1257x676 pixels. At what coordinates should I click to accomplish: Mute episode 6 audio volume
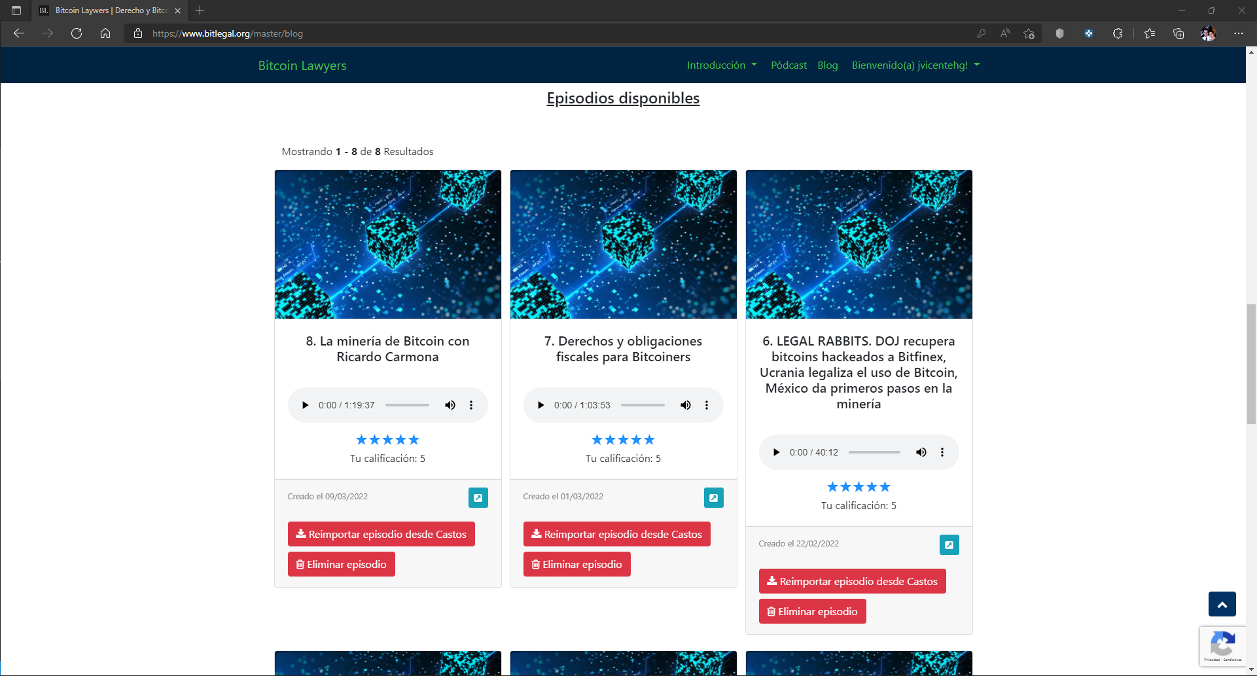921,452
